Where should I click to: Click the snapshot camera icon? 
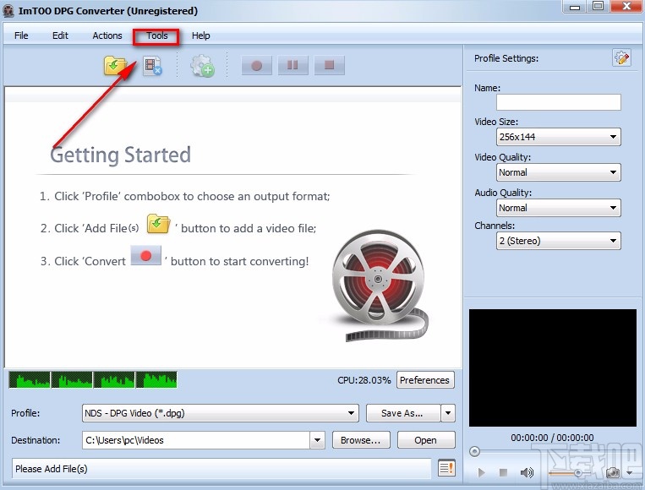(x=612, y=473)
